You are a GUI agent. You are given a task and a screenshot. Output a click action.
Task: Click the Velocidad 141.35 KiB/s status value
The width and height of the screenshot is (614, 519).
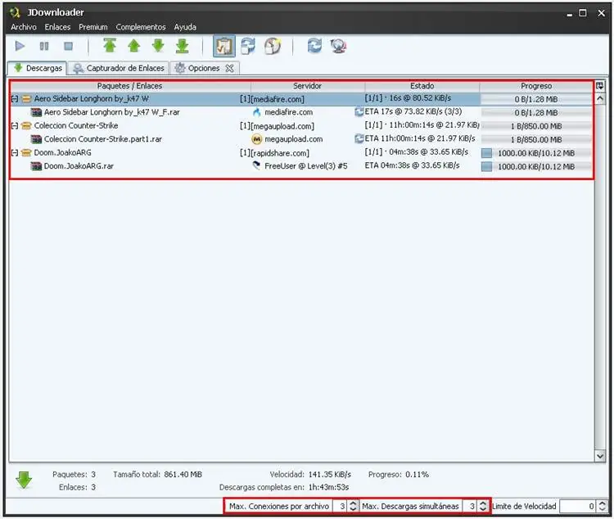tap(329, 475)
